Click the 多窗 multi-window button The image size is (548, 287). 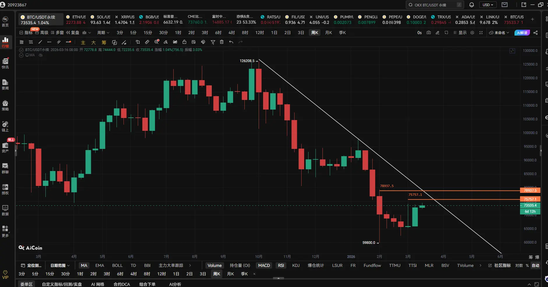click(57, 33)
